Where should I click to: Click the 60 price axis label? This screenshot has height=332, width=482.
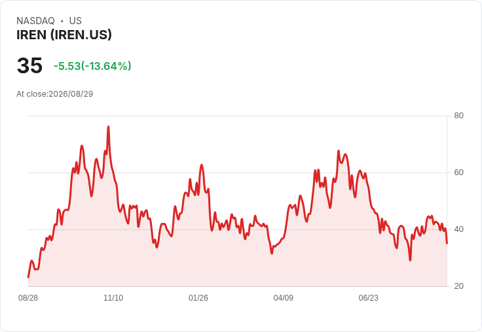(458, 173)
